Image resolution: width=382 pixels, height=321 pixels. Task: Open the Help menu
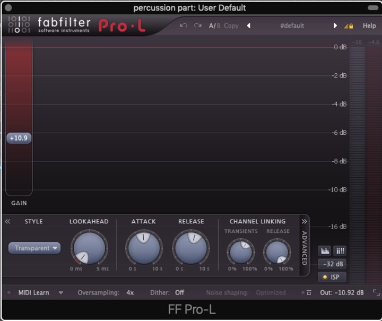[369, 25]
